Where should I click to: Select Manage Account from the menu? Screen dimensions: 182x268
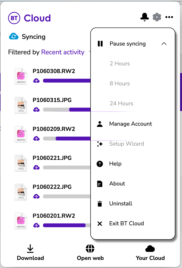pyautogui.click(x=130, y=124)
